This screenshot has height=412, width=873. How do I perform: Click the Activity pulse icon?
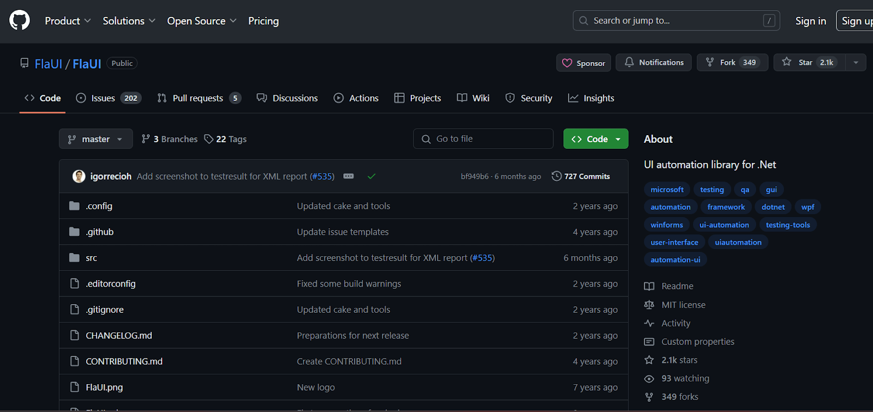click(x=649, y=323)
